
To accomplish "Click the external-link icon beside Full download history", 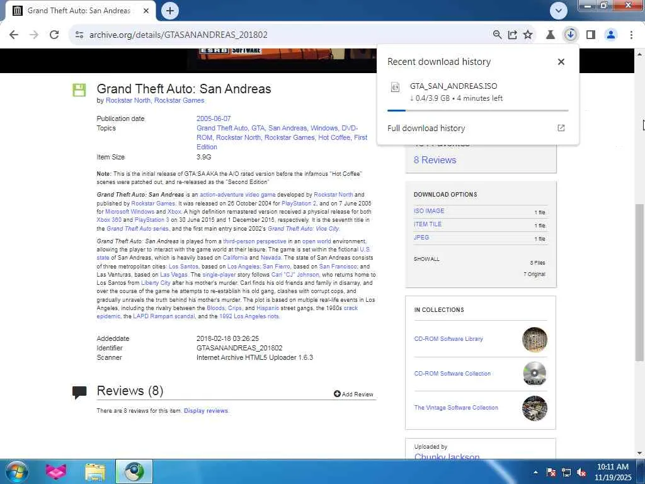I will 561,128.
